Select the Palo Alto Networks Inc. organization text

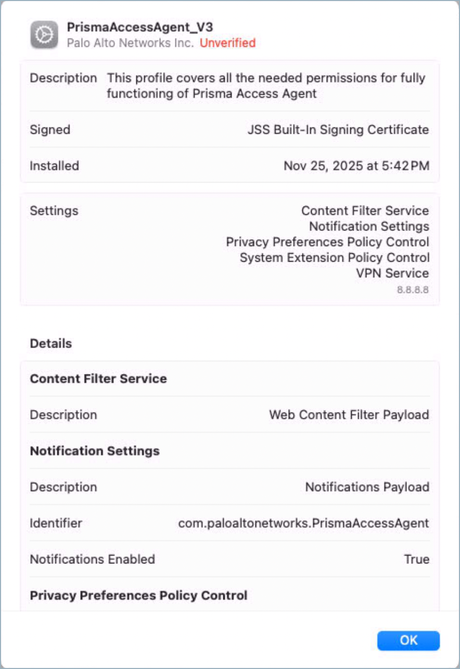pos(130,43)
